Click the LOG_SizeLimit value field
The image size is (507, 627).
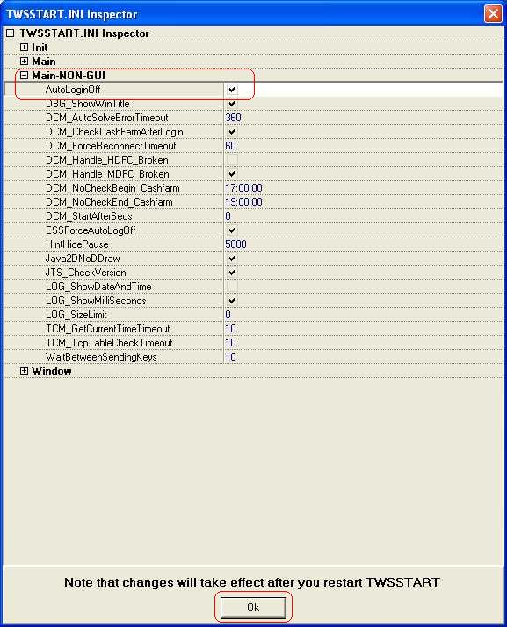[x=363, y=315]
